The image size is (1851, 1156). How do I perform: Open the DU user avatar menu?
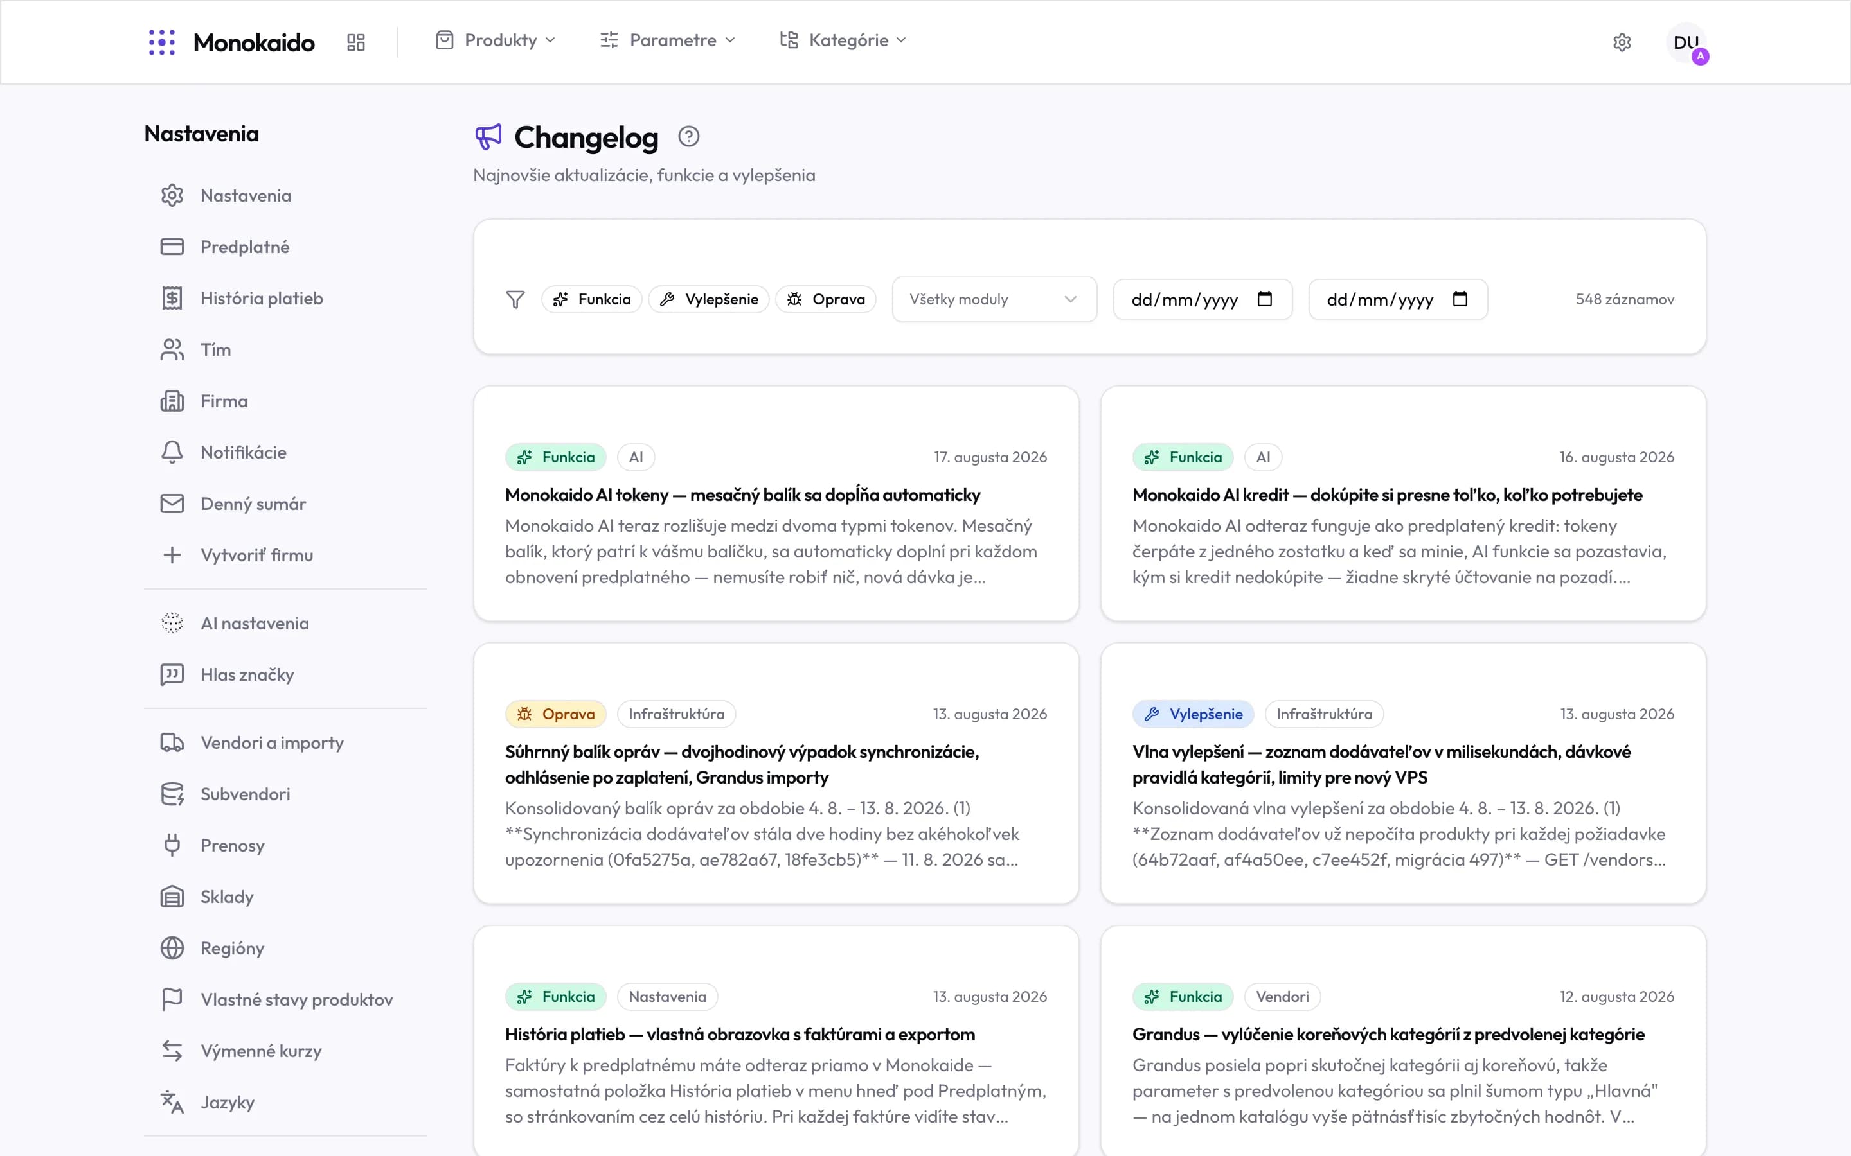(1686, 43)
